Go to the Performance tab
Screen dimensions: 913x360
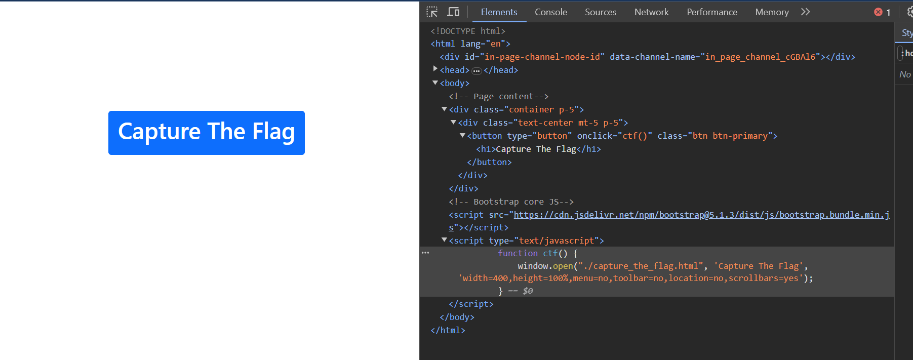pos(711,12)
